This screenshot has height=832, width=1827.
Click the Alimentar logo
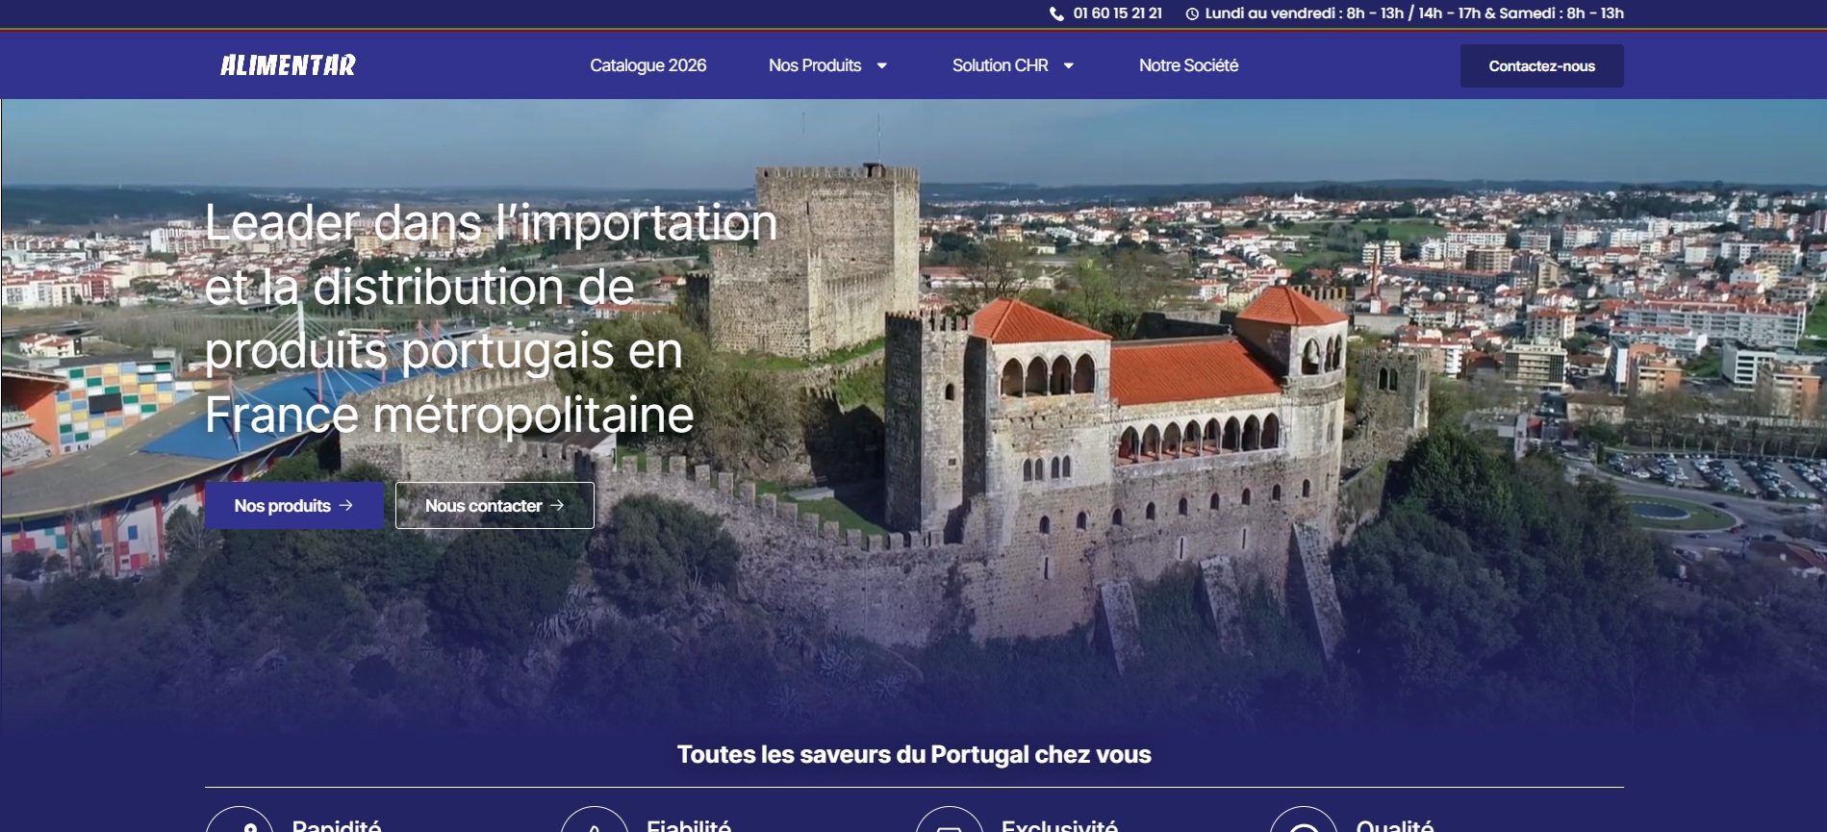point(288,65)
